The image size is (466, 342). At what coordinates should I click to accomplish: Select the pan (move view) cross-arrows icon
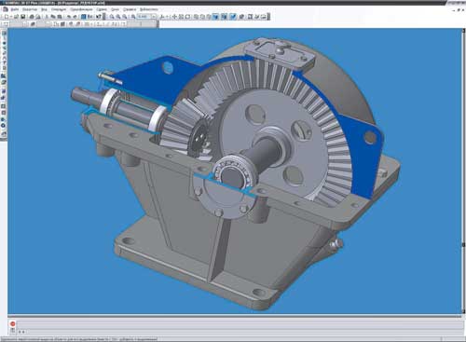pos(174,17)
